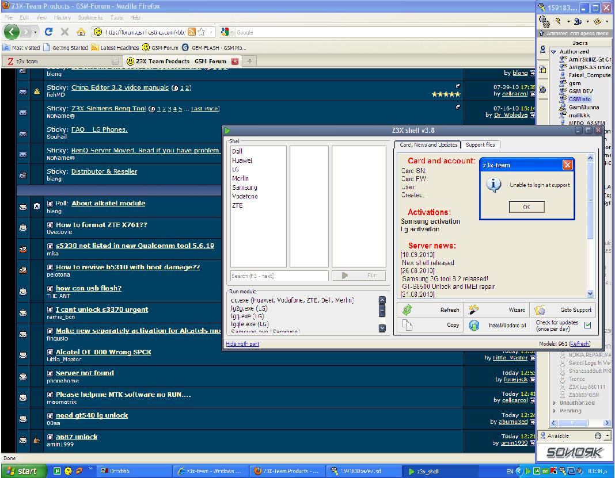615x478 pixels.
Task: Click news panel scroll-down arrow
Action: coord(590,293)
